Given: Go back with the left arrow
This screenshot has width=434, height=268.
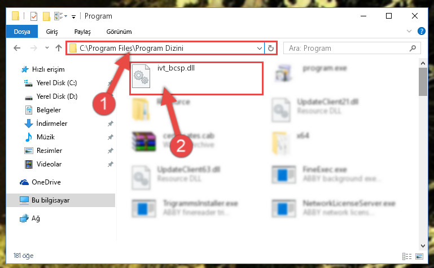Looking at the screenshot, I should click(17, 48).
